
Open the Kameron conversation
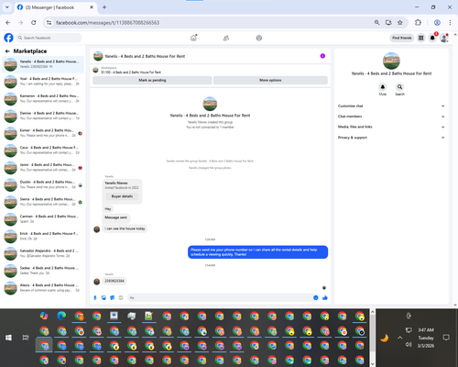[x=43, y=98]
